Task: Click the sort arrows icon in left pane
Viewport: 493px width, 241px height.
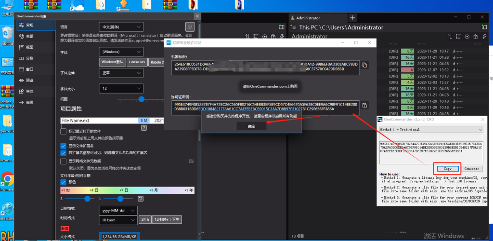Action: (x=247, y=37)
